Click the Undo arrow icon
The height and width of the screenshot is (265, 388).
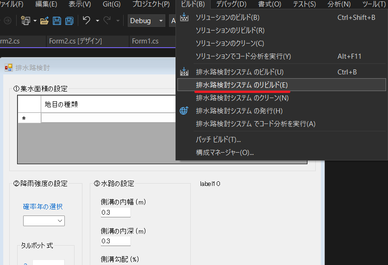(x=87, y=21)
